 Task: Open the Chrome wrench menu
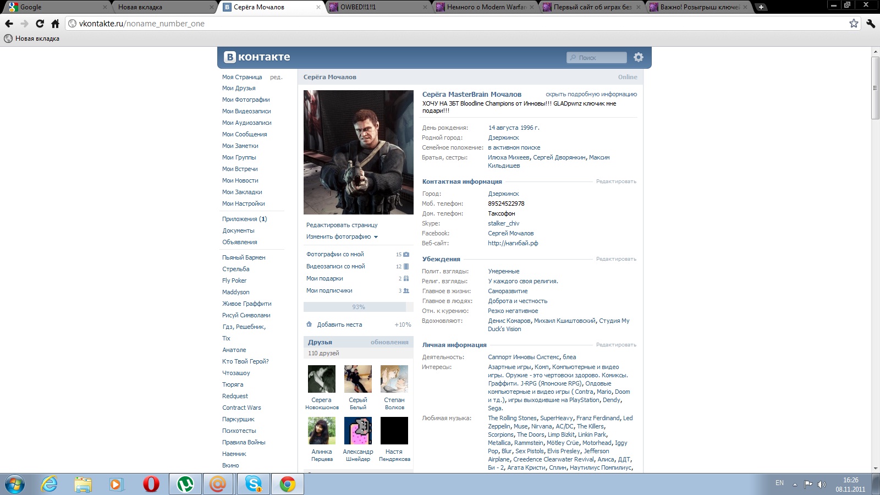tap(871, 23)
